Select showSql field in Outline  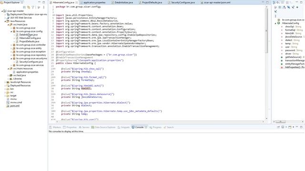click(x=289, y=27)
